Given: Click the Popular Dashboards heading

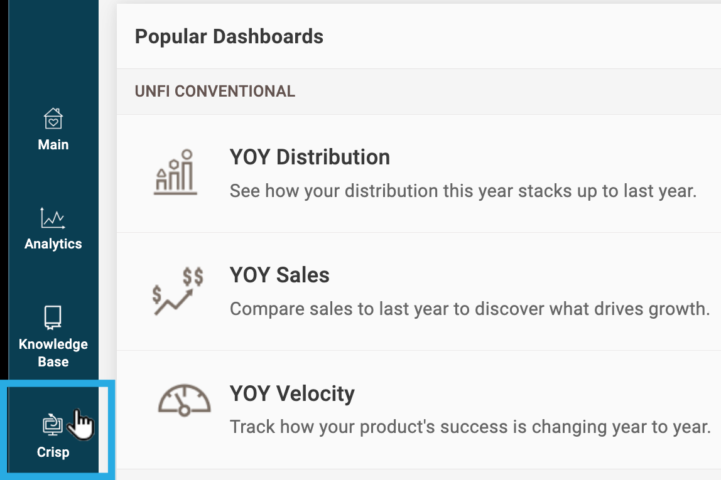Looking at the screenshot, I should tap(229, 36).
